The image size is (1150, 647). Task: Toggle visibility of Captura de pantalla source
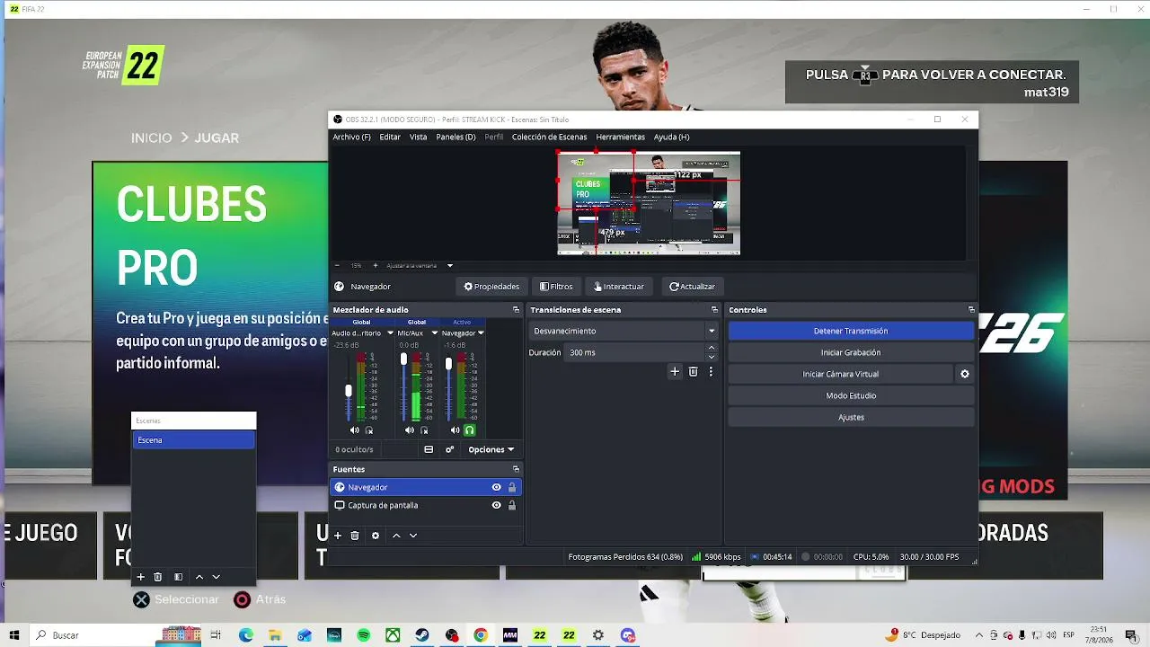[496, 505]
